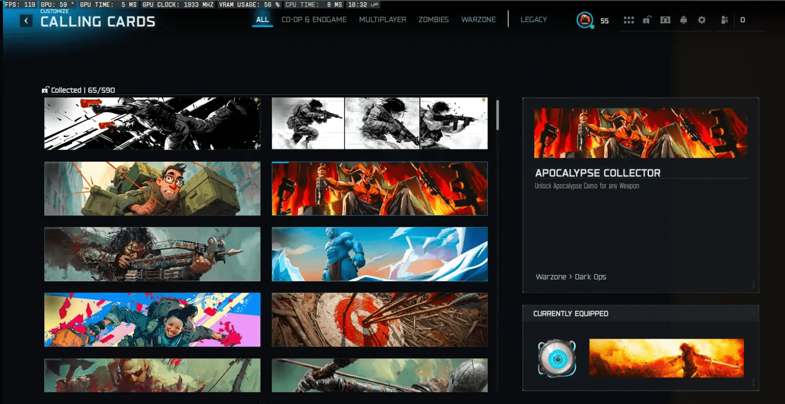Click the currently equipped fiery calling card
The height and width of the screenshot is (404, 785).
click(x=666, y=358)
